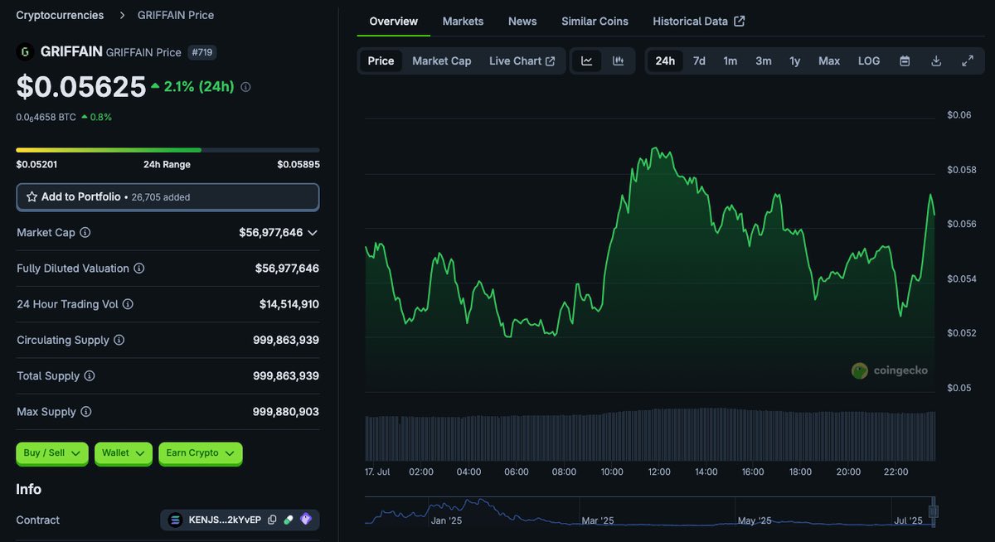Set chart range to 1m
The image size is (995, 542).
(x=730, y=60)
